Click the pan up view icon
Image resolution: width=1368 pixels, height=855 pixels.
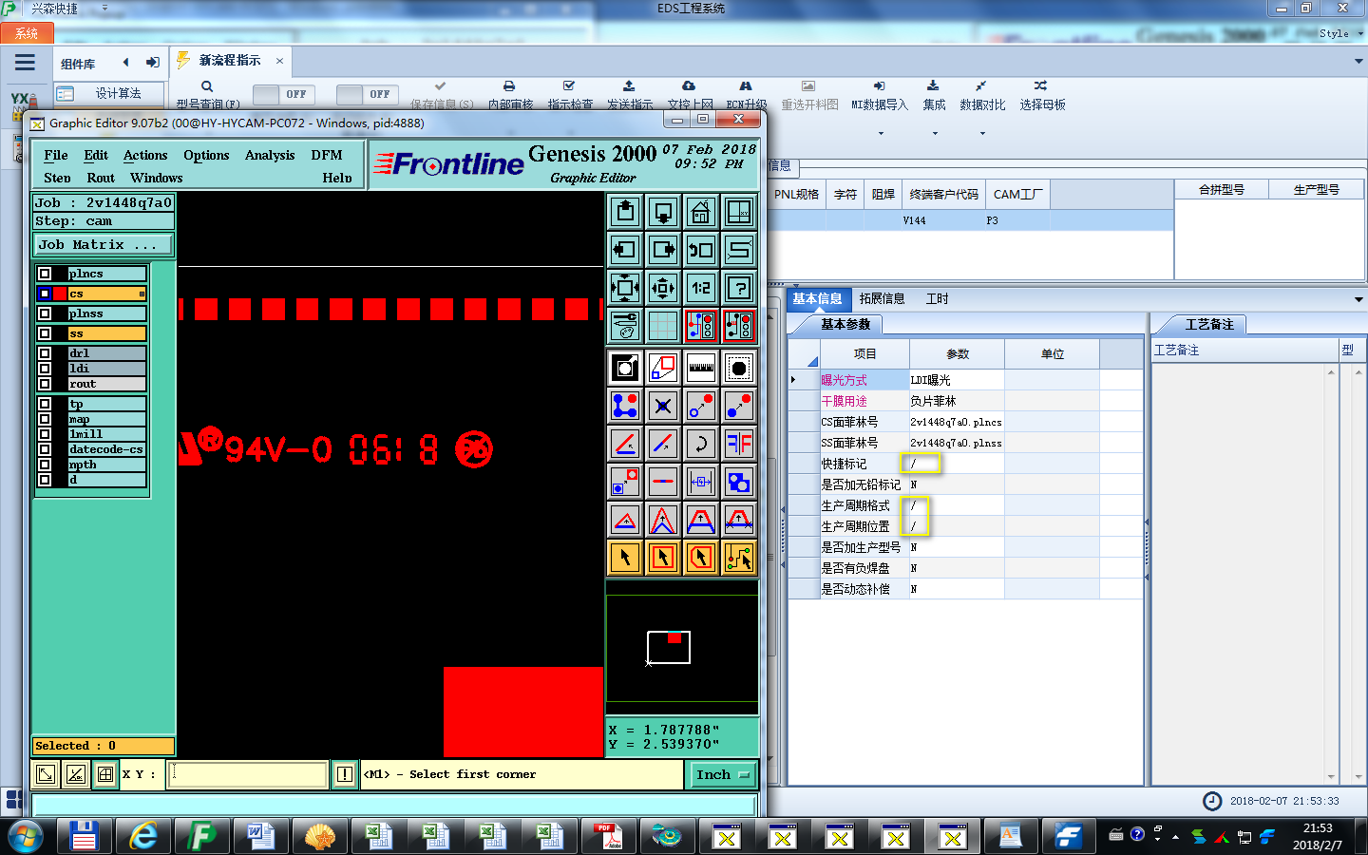625,212
